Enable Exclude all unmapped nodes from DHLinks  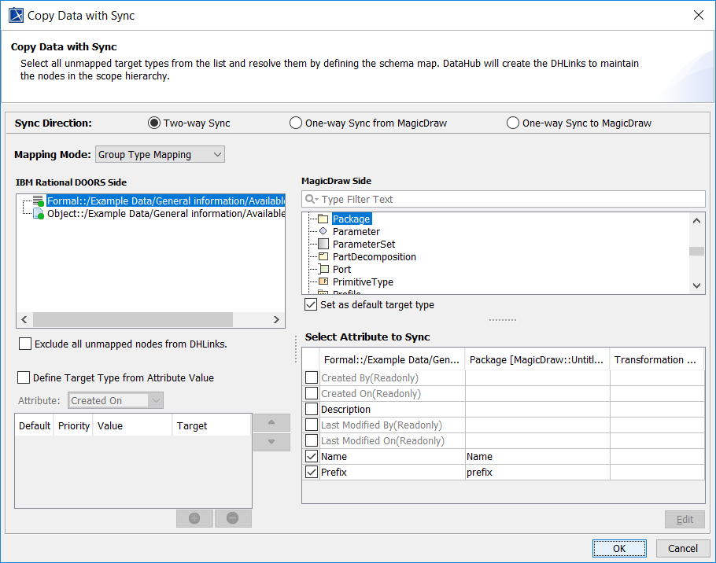pos(25,344)
